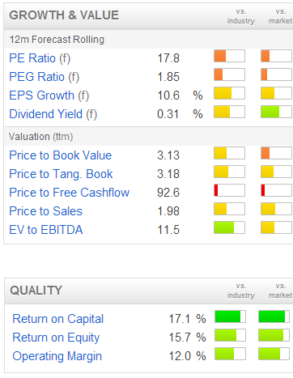This screenshot has width=293, height=378.
Task: Open the Price to Free Cashflow link
Action: (70, 193)
